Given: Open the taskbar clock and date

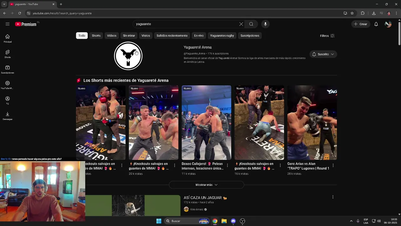Looking at the screenshot, I should click(x=391, y=221).
